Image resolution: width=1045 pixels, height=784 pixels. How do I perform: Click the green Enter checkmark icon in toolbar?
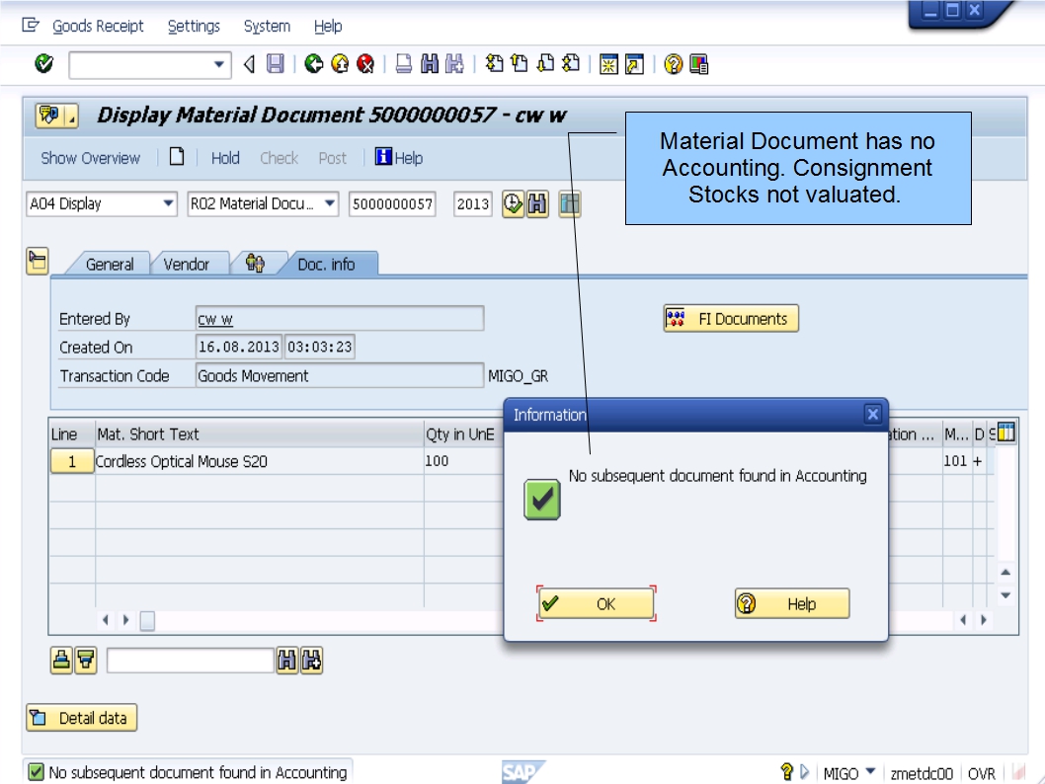44,64
